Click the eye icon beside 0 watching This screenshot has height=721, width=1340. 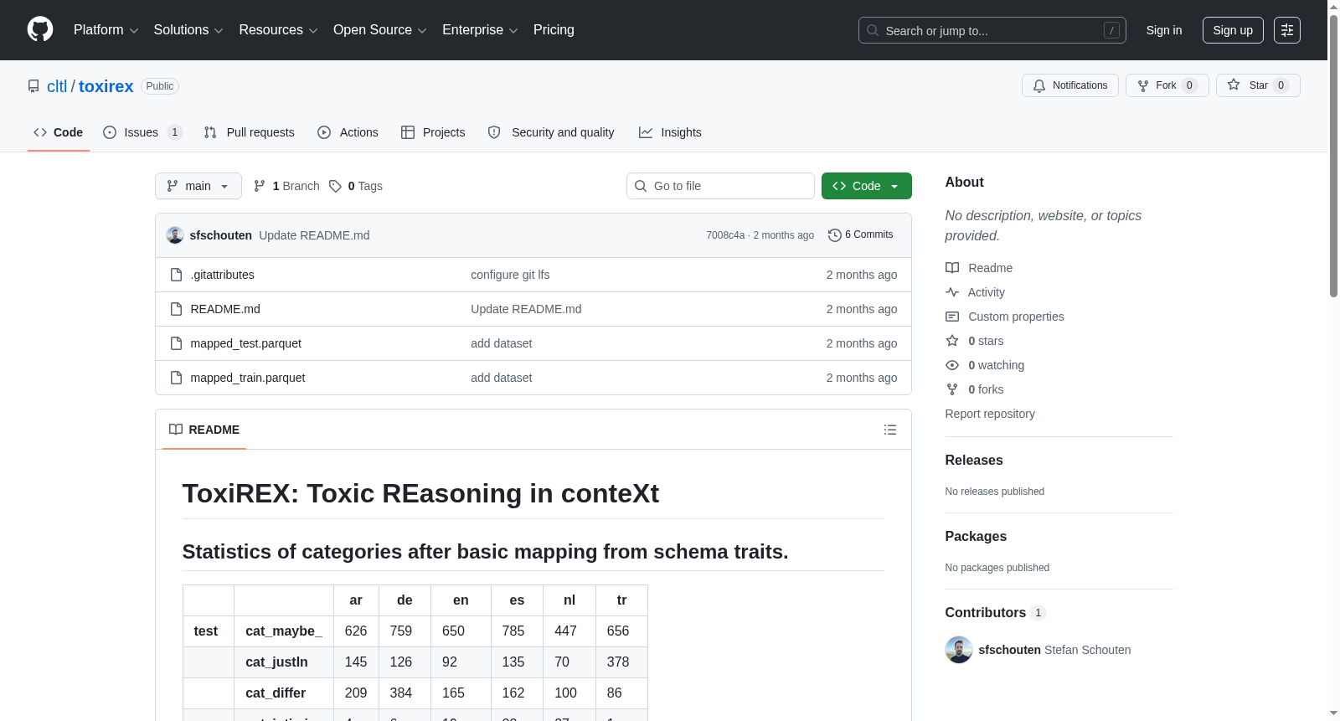click(952, 365)
